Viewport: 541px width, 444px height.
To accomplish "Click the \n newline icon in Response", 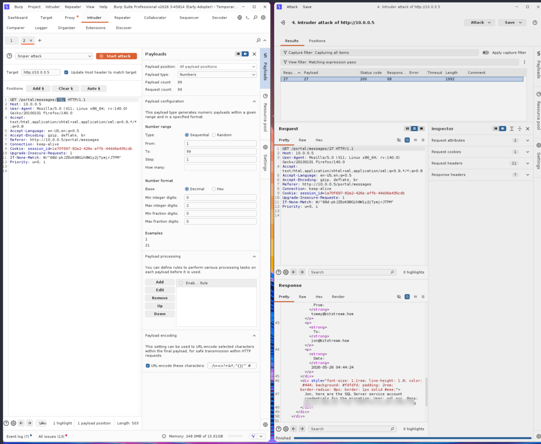I will (x=415, y=297).
